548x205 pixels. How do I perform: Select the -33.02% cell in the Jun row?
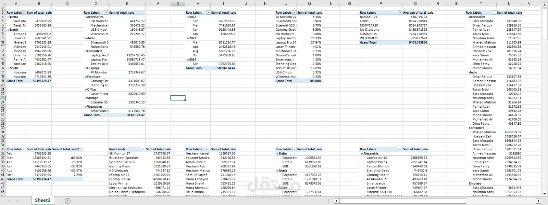[x=67, y=166]
